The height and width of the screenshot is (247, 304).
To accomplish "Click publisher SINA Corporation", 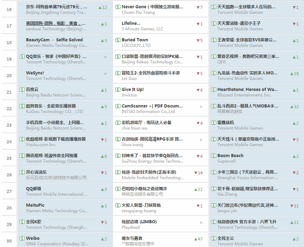I will 57,244.
